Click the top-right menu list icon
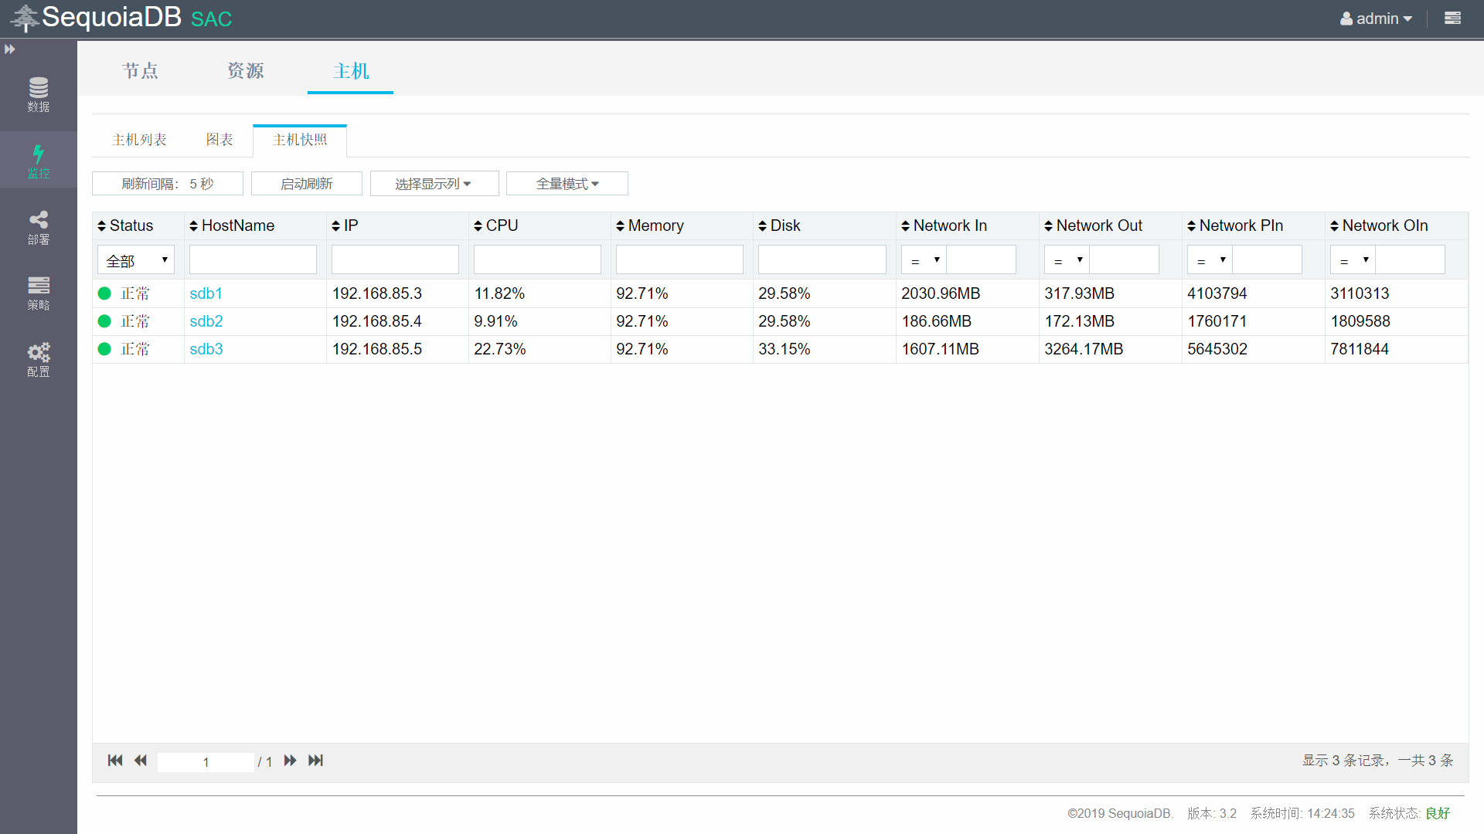Image resolution: width=1484 pixels, height=834 pixels. click(1452, 19)
